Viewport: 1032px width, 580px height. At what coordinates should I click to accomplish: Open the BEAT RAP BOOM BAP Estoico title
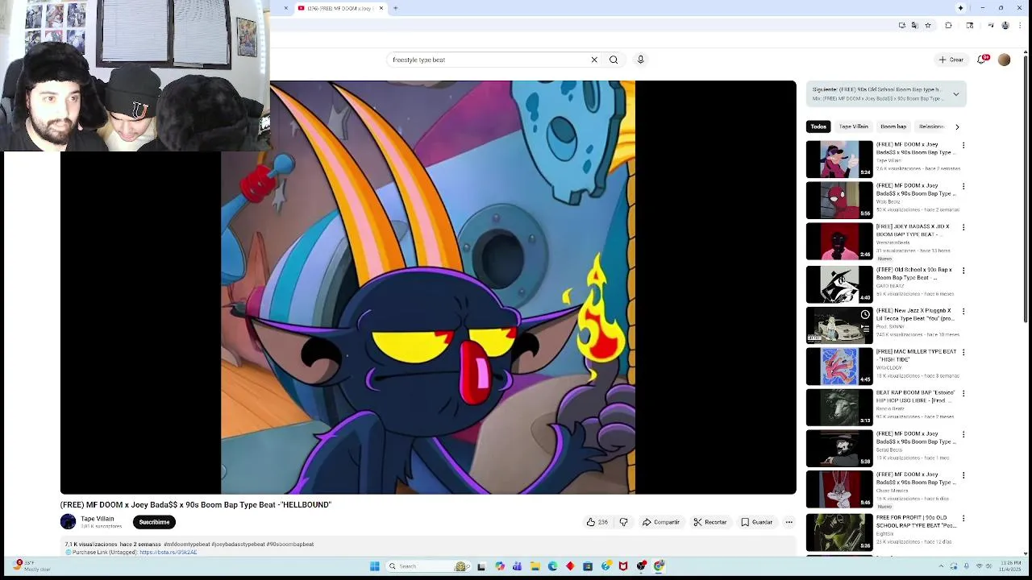click(915, 396)
